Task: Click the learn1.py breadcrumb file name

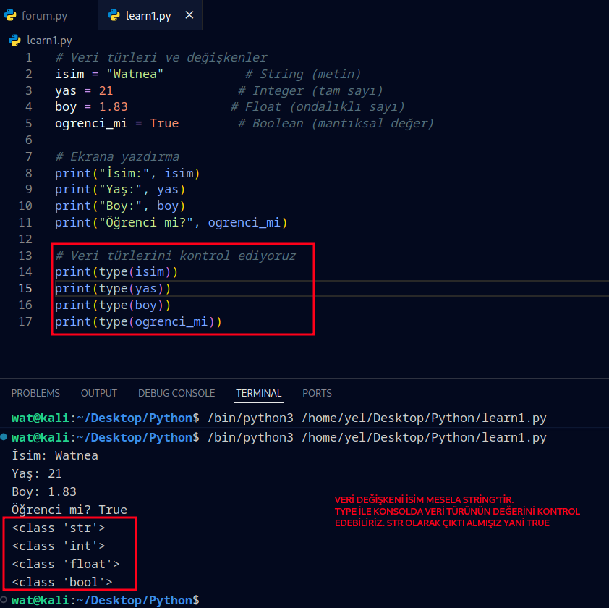Action: tap(49, 41)
